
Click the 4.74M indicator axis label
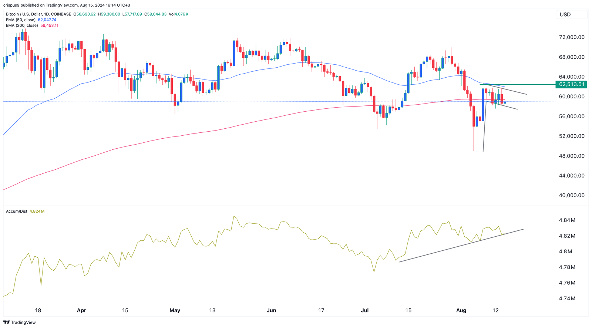click(567, 298)
